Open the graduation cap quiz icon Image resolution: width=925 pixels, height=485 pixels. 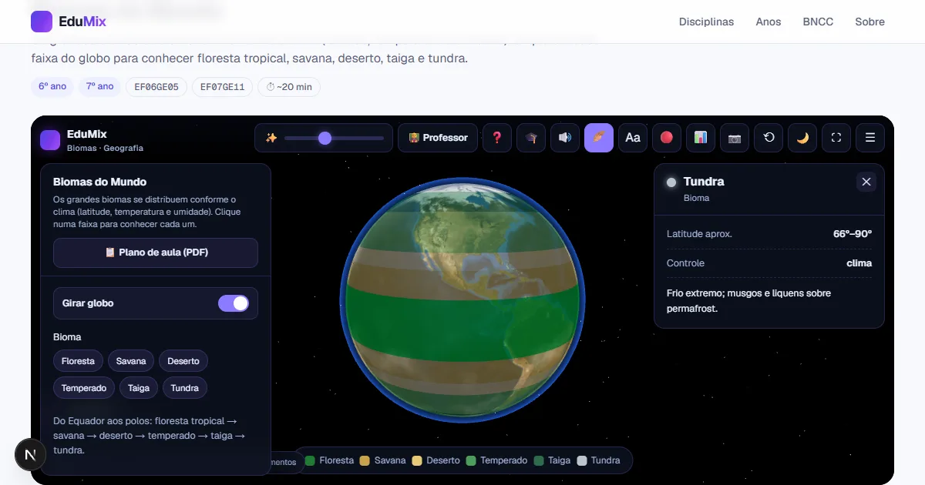(x=531, y=138)
